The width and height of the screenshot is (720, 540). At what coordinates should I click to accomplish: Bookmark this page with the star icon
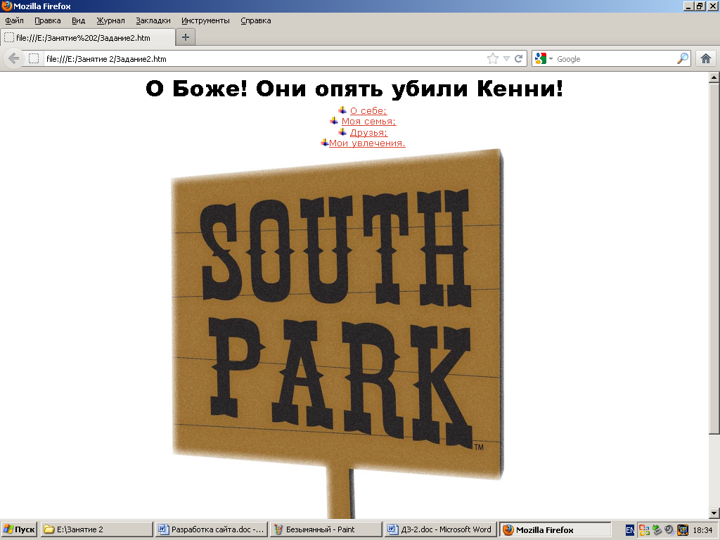click(x=493, y=59)
